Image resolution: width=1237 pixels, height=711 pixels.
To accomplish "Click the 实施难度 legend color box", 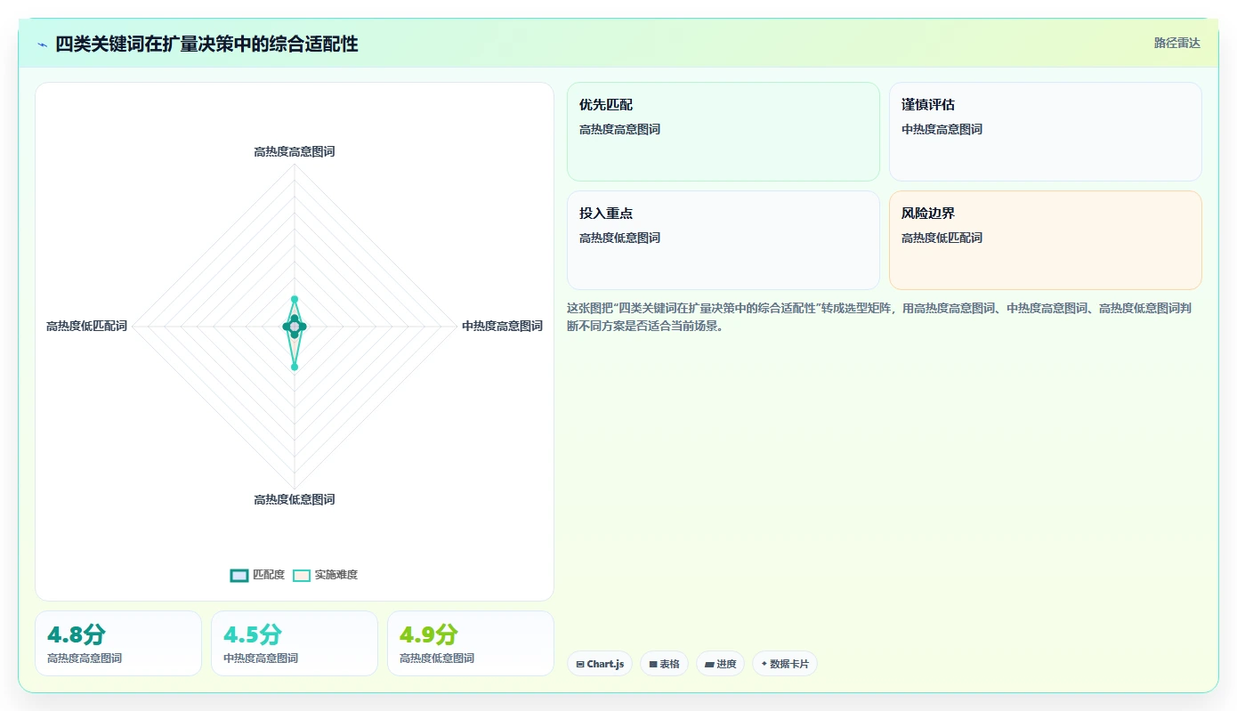I will [303, 575].
